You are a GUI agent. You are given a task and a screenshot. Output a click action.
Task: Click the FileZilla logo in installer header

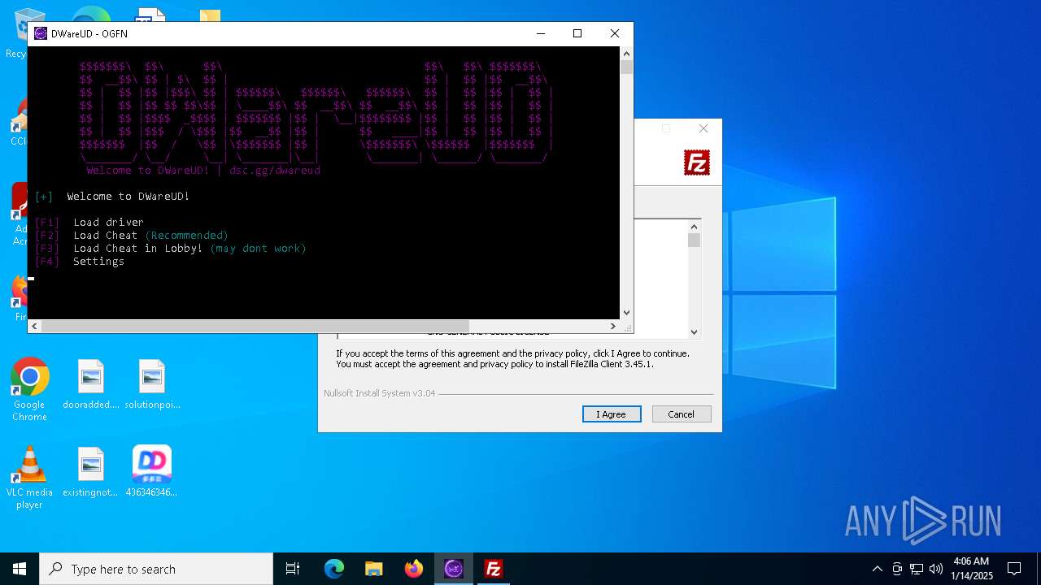(697, 162)
